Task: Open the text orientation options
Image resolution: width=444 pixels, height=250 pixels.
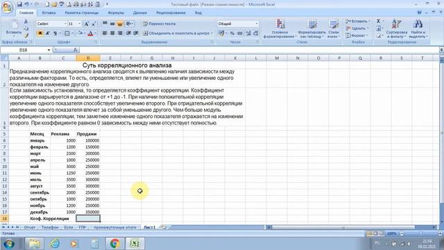Action: [130, 24]
